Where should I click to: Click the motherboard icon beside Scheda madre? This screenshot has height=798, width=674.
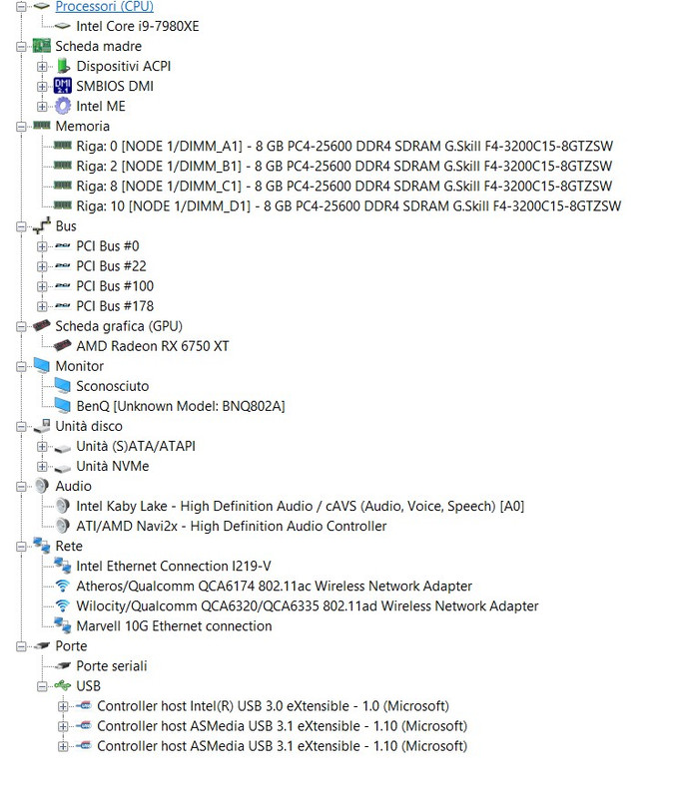pyautogui.click(x=42, y=46)
